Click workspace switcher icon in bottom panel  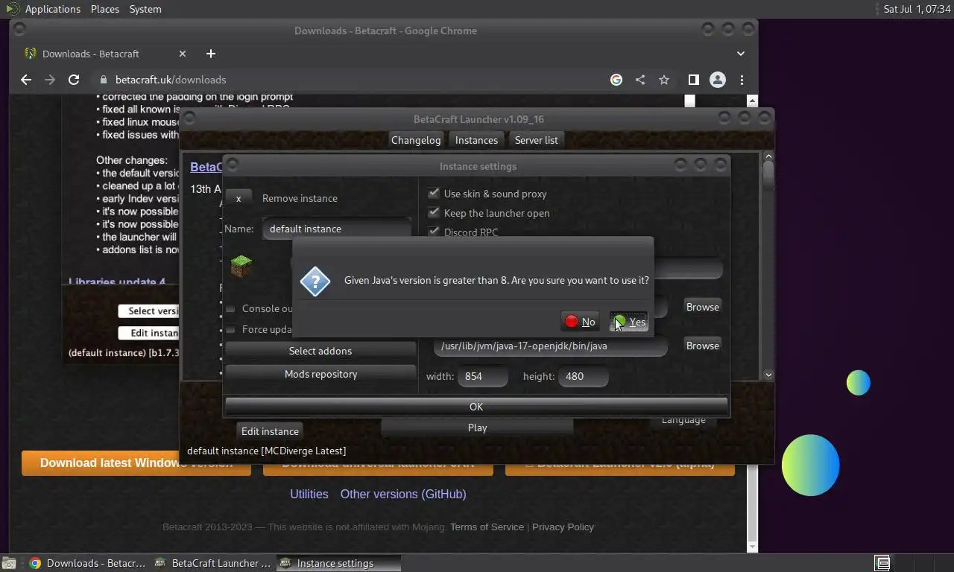click(x=882, y=563)
